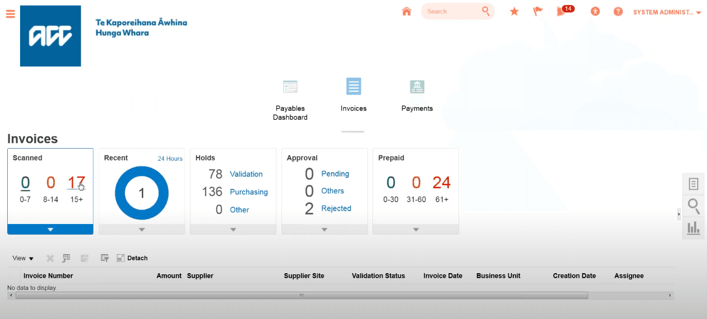
Task: Click the Wrap toolbar icon
Action: coord(85,258)
